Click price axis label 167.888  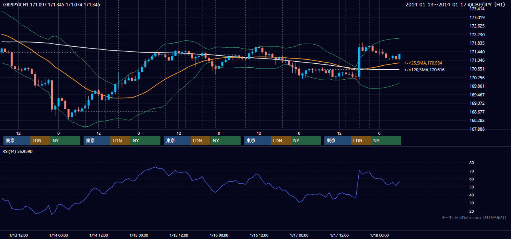[x=477, y=129]
